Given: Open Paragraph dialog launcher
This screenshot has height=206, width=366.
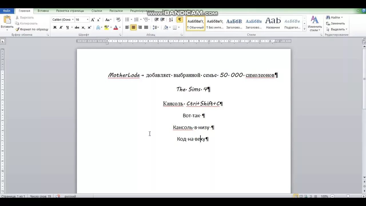Looking at the screenshot, I should [x=182, y=35].
